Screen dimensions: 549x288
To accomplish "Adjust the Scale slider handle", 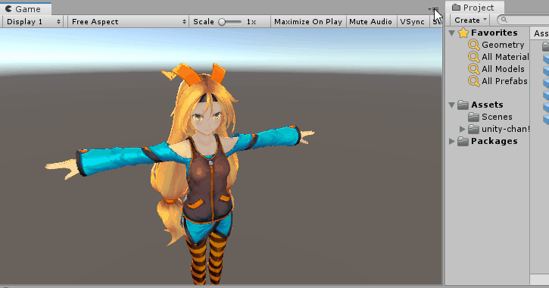I will [222, 22].
